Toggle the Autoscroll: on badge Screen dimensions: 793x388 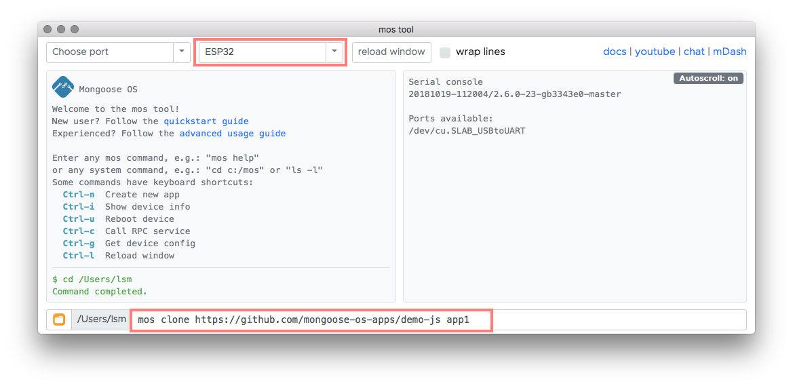point(708,79)
